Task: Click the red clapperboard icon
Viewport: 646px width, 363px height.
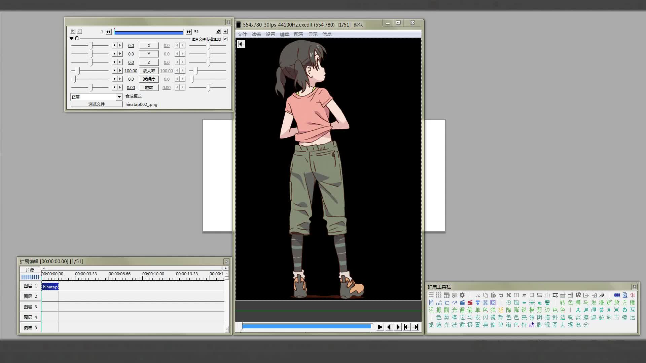Action: (x=470, y=302)
